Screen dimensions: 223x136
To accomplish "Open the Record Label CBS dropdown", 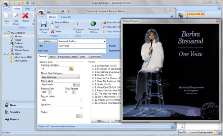I will [81, 100].
